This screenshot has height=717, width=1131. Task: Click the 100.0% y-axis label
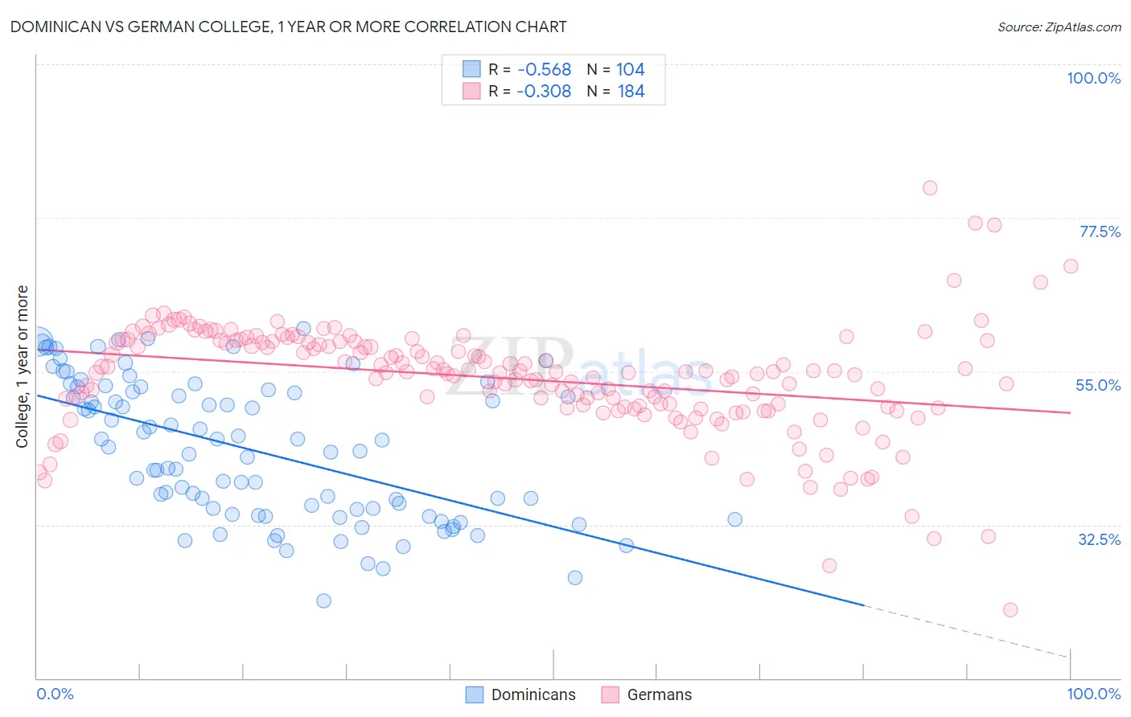point(1093,78)
